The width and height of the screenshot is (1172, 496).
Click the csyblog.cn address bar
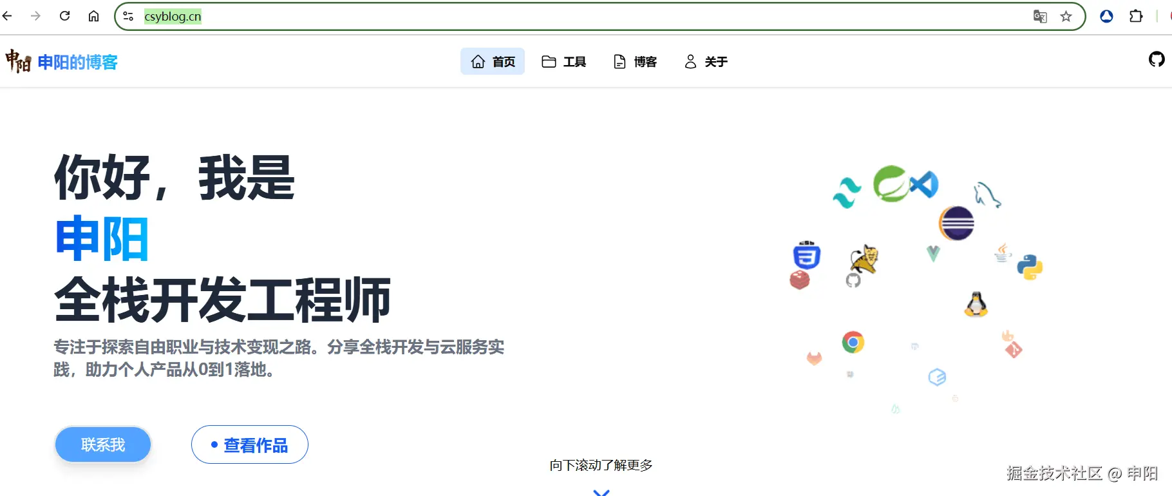(599, 16)
